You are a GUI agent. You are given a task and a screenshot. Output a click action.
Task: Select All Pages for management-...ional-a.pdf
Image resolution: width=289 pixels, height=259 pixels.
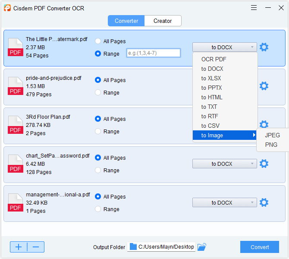pos(98,197)
